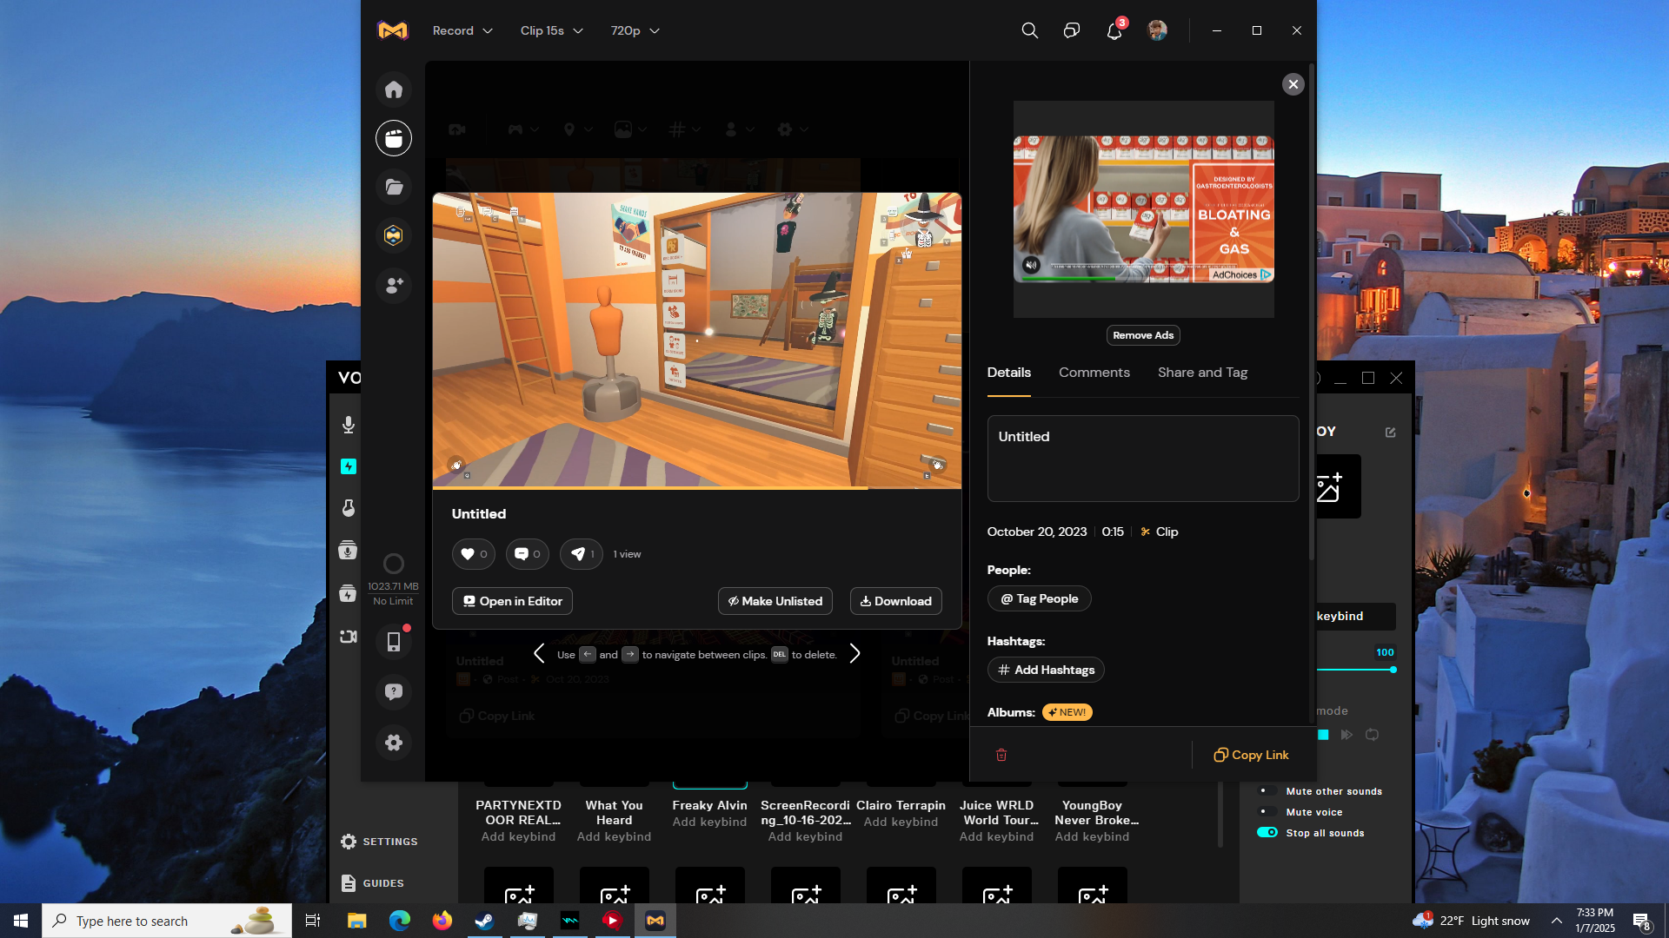This screenshot has height=938, width=1669.
Task: Open the clips library sidebar icon
Action: coord(394,138)
